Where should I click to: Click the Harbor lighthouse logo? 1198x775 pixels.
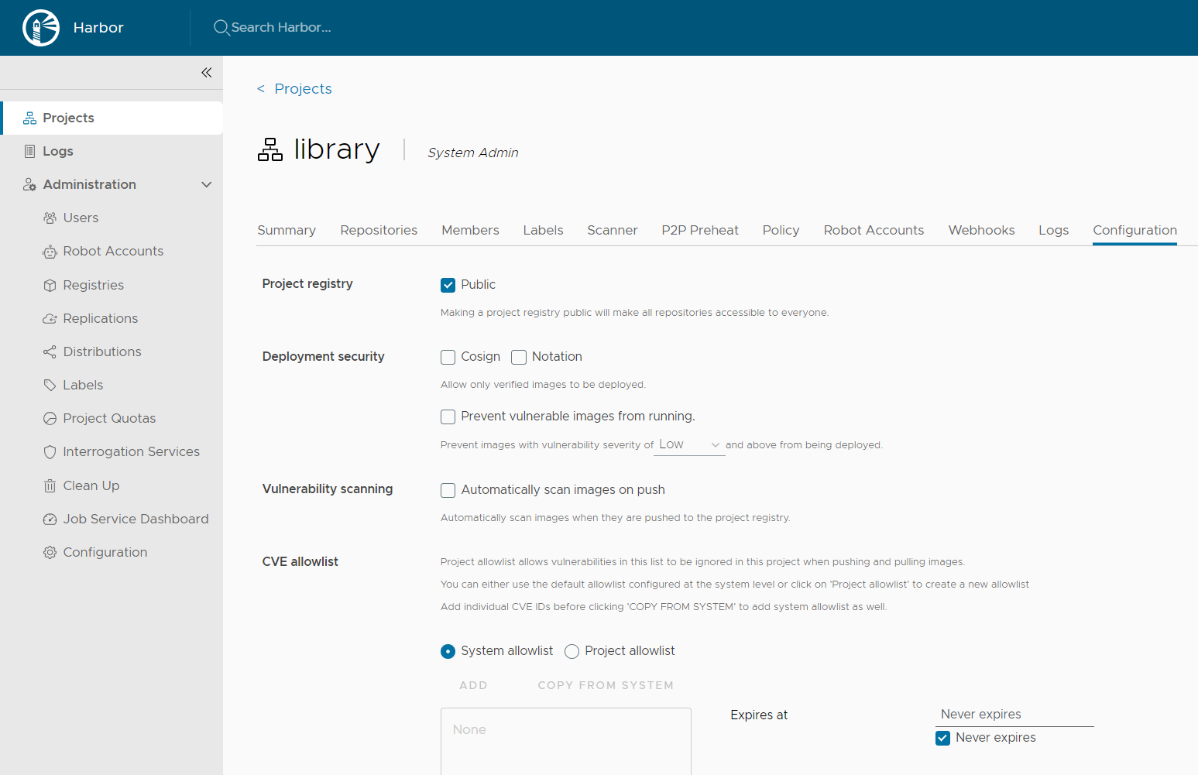40,27
